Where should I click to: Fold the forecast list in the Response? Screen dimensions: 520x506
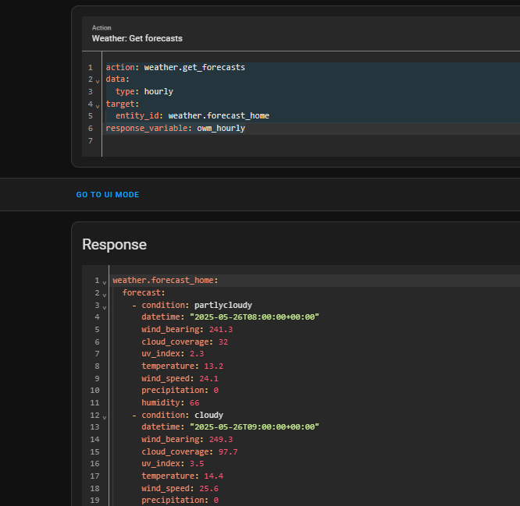[104, 294]
